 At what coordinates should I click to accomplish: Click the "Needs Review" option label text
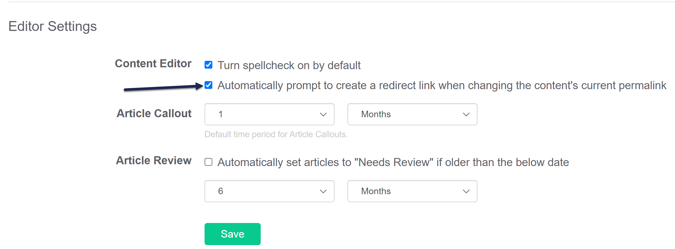pos(393,162)
